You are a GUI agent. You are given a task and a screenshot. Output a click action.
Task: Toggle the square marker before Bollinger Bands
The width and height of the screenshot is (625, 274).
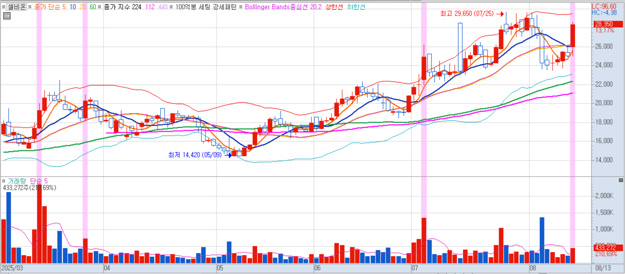pos(241,7)
